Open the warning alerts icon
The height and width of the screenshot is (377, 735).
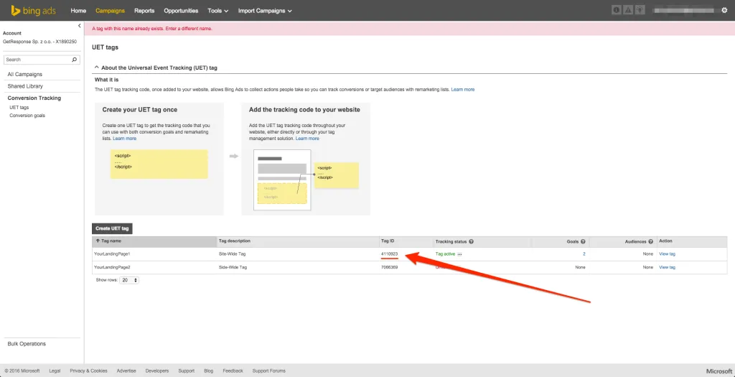[x=629, y=10]
